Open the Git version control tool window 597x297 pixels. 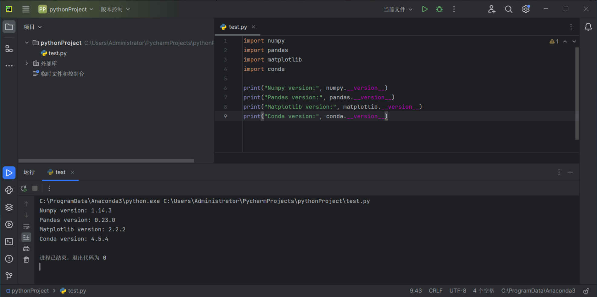click(x=9, y=276)
